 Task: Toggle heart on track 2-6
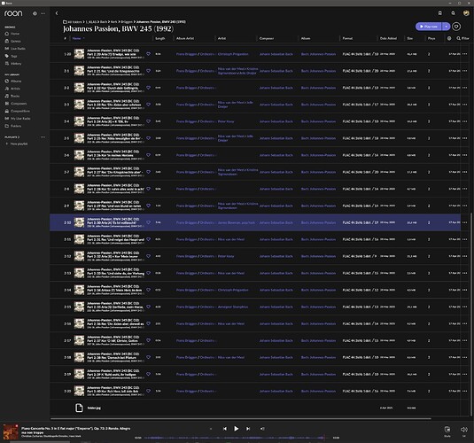point(149,155)
